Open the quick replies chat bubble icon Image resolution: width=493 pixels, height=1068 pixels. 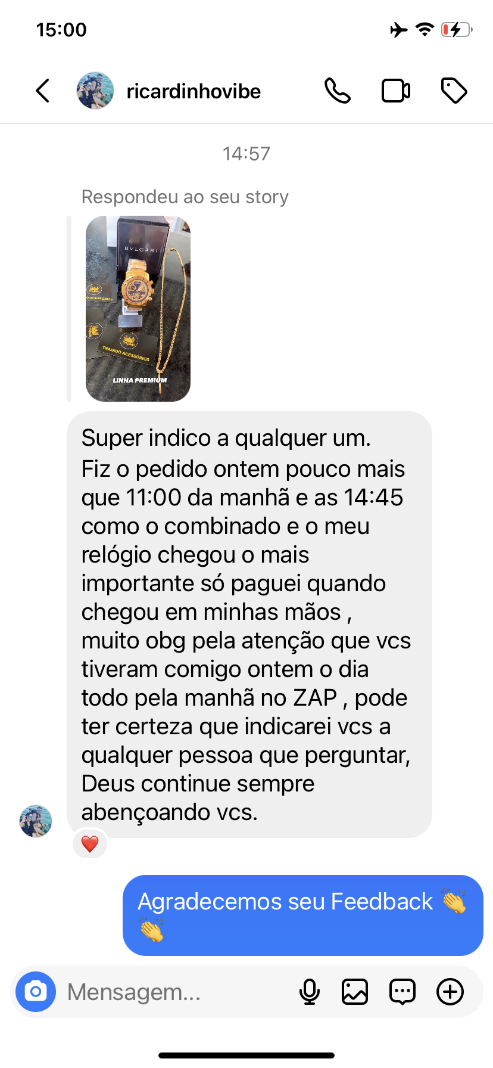pos(402,992)
